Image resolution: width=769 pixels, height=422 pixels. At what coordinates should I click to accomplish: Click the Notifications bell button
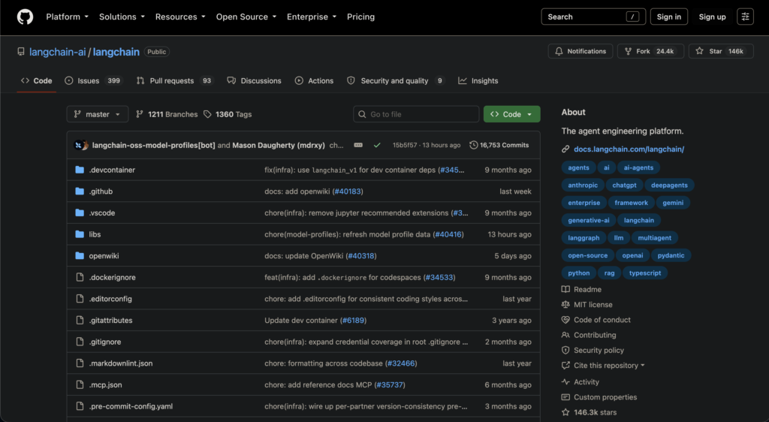[x=581, y=51]
